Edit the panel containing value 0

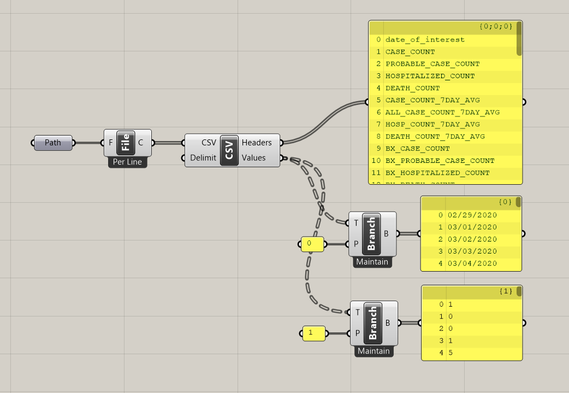pyautogui.click(x=312, y=245)
